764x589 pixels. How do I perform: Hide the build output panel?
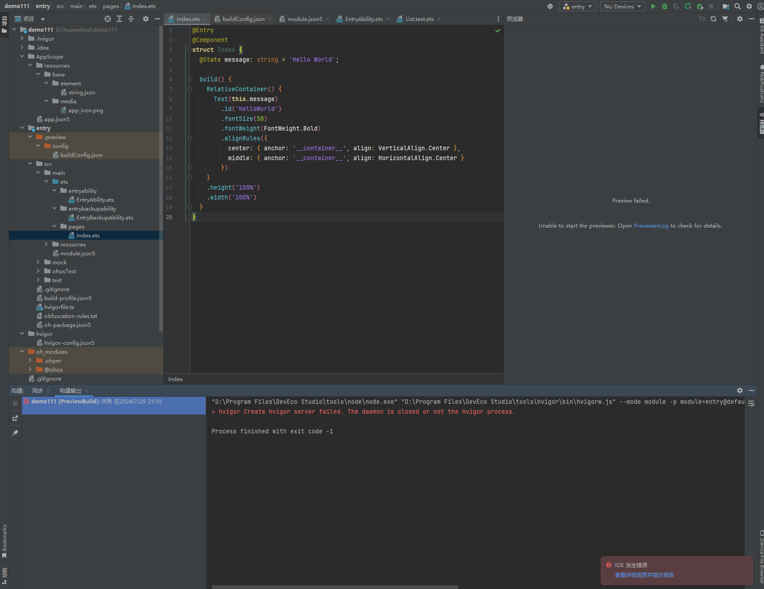(x=751, y=390)
